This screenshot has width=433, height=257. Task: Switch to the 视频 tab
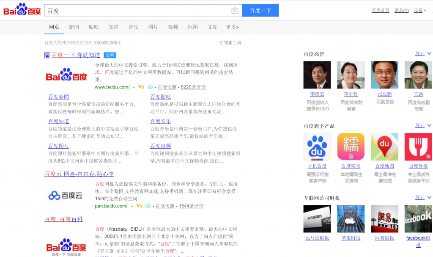point(173,27)
